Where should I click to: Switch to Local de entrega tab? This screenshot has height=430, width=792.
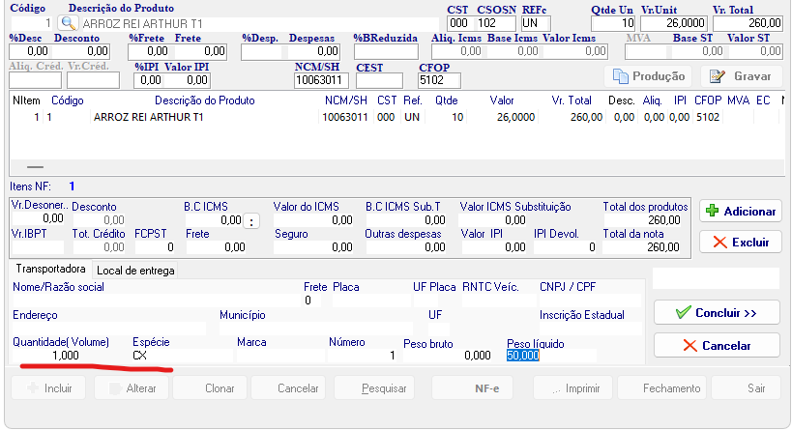pos(135,271)
